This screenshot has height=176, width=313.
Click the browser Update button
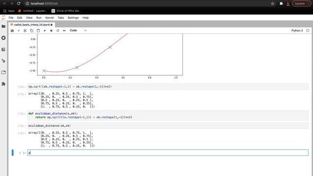(302, 3)
